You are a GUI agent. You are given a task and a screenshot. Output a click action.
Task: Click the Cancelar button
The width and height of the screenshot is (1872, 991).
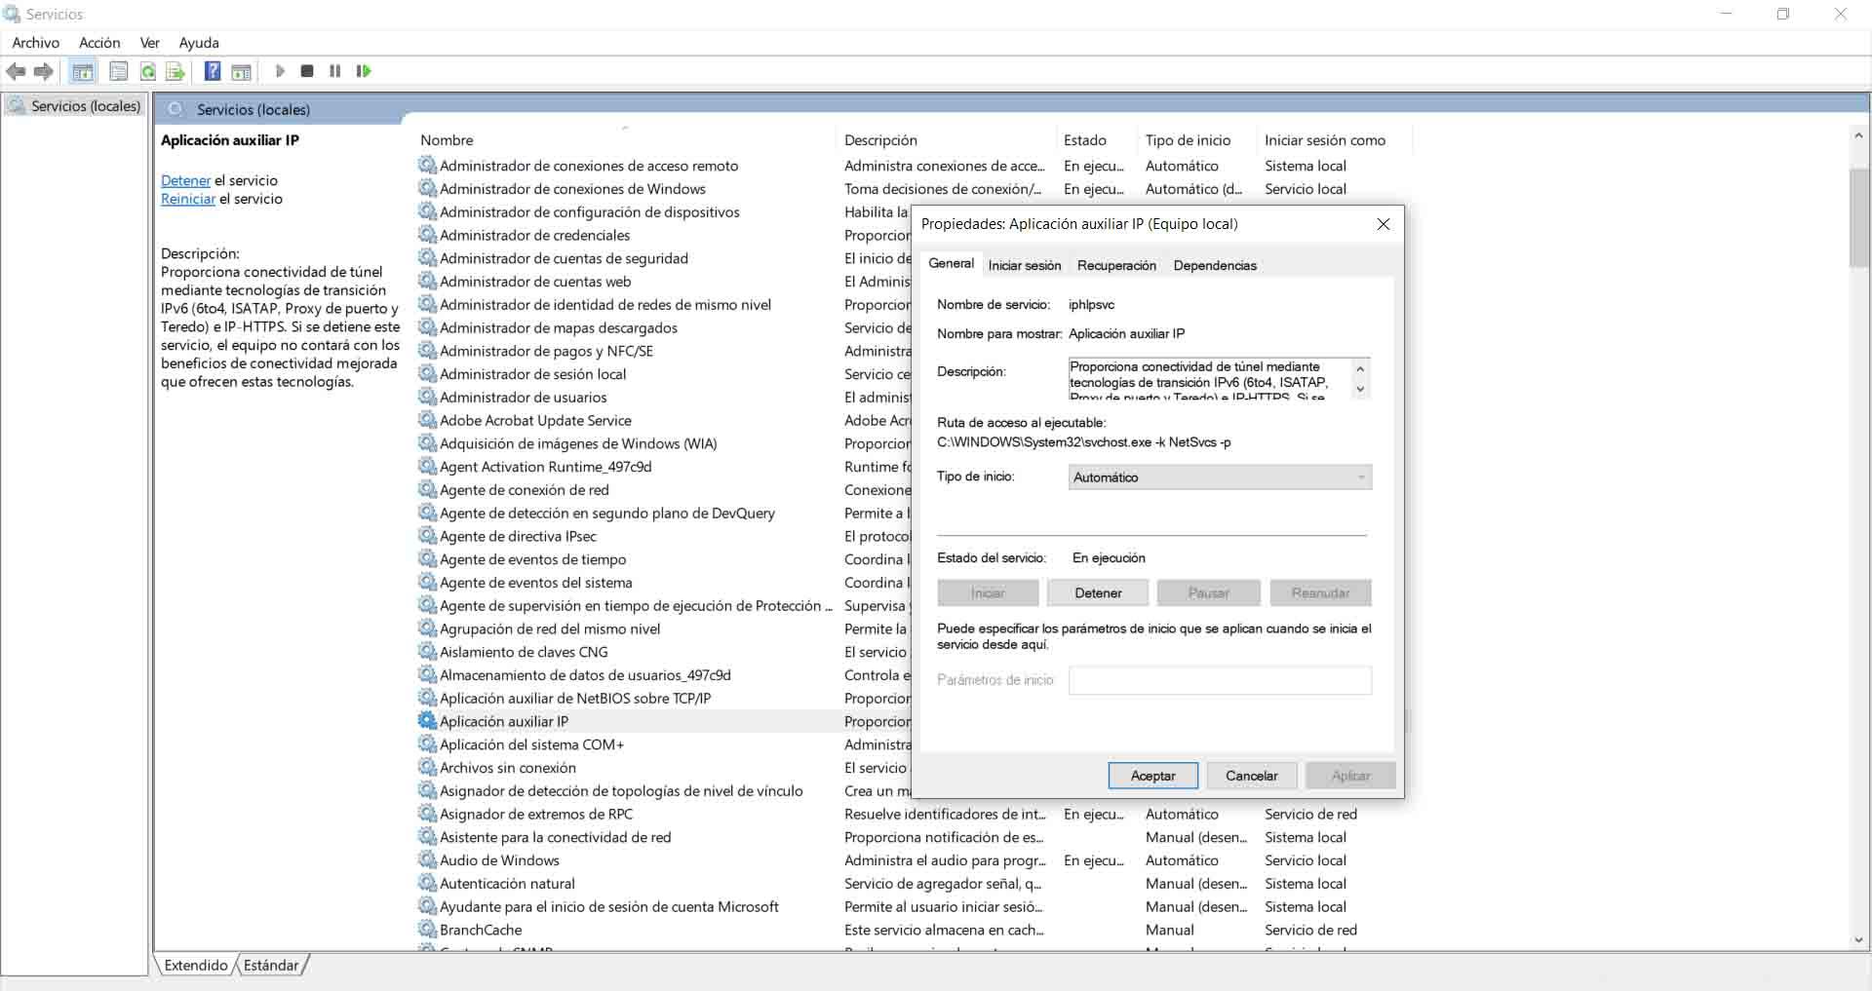pyautogui.click(x=1252, y=776)
